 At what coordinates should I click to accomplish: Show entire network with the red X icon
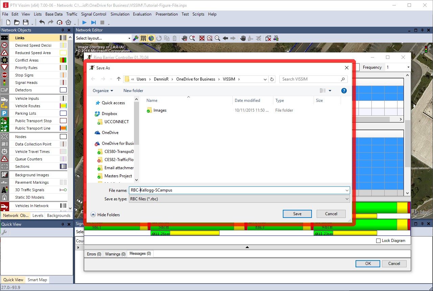[202, 38]
